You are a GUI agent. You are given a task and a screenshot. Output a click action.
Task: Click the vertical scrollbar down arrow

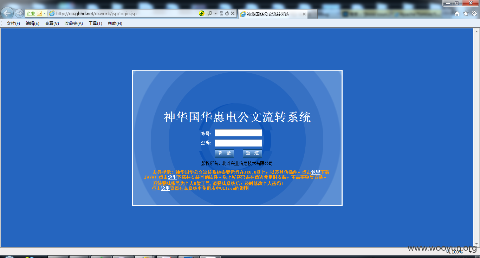476,244
